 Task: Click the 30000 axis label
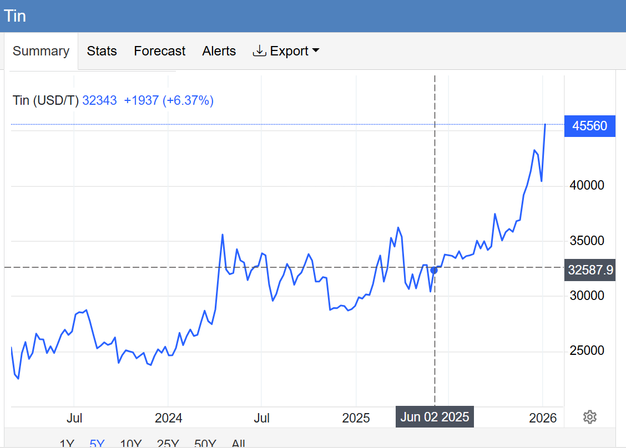coord(587,296)
